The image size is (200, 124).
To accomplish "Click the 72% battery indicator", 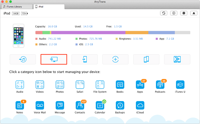I will 24,13.
